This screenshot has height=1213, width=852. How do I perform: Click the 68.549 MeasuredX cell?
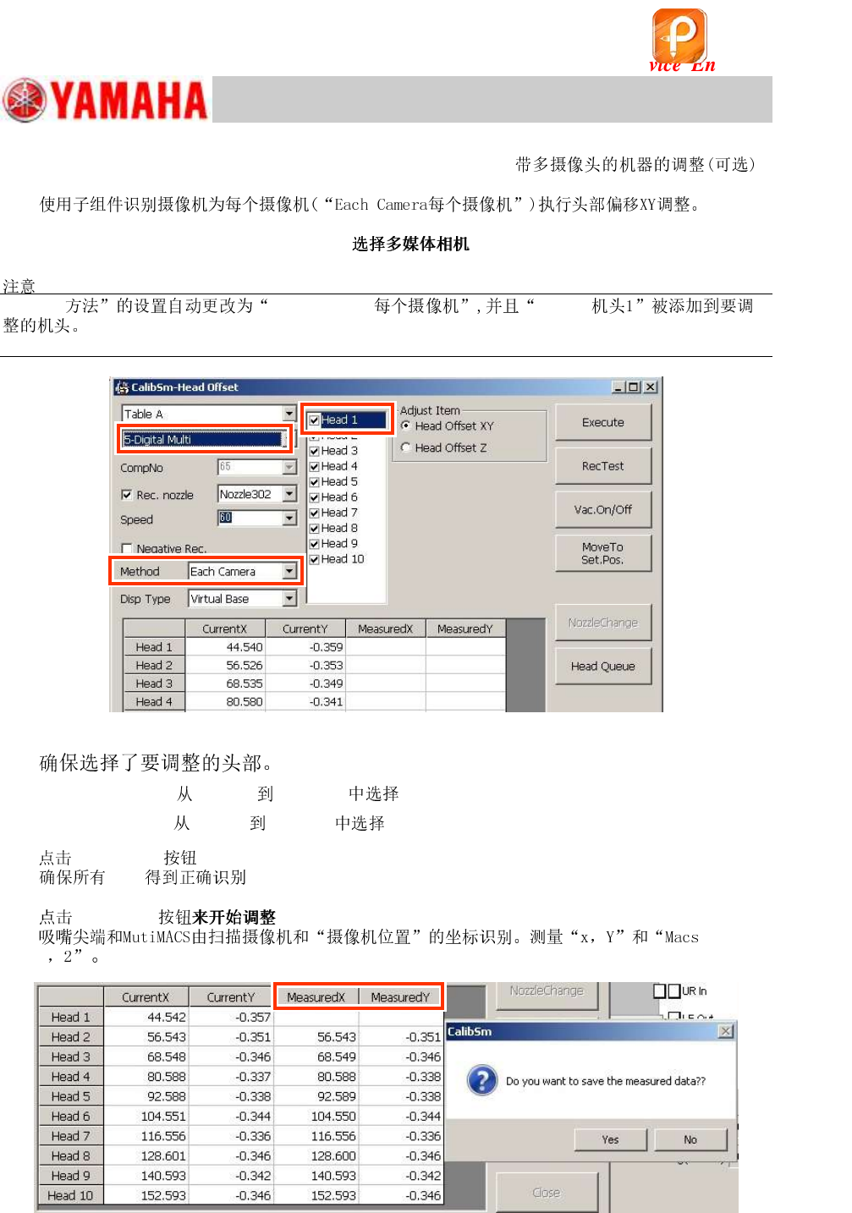pos(316,1057)
